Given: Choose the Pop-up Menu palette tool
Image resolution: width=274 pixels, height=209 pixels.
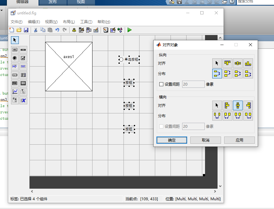Looking at the screenshot, I should 15,75.
